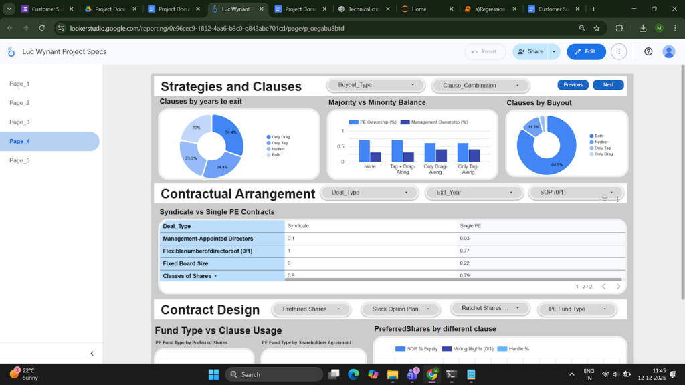Screen dimensions: 685x385
Task: Open the Google account profile avatar
Action: click(x=668, y=51)
